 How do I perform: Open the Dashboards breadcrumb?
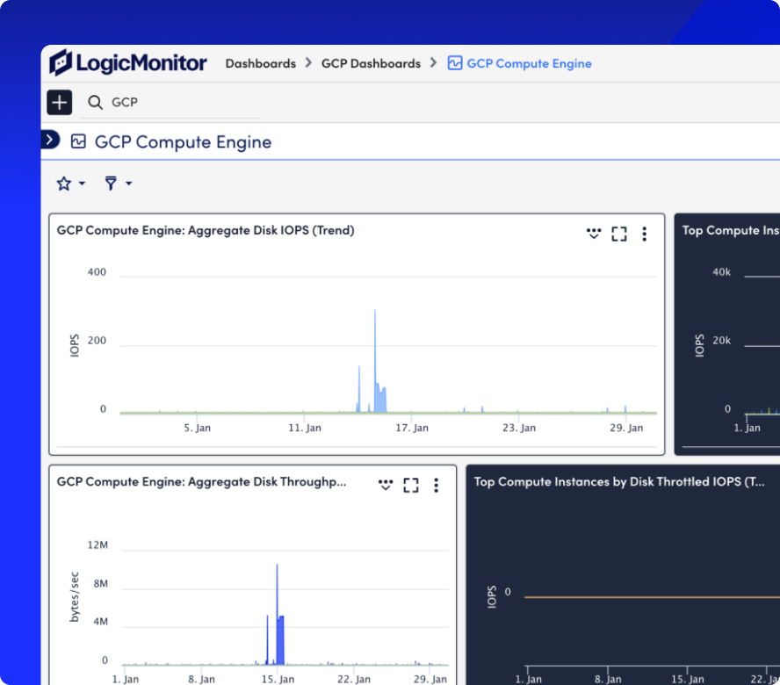pyautogui.click(x=261, y=64)
